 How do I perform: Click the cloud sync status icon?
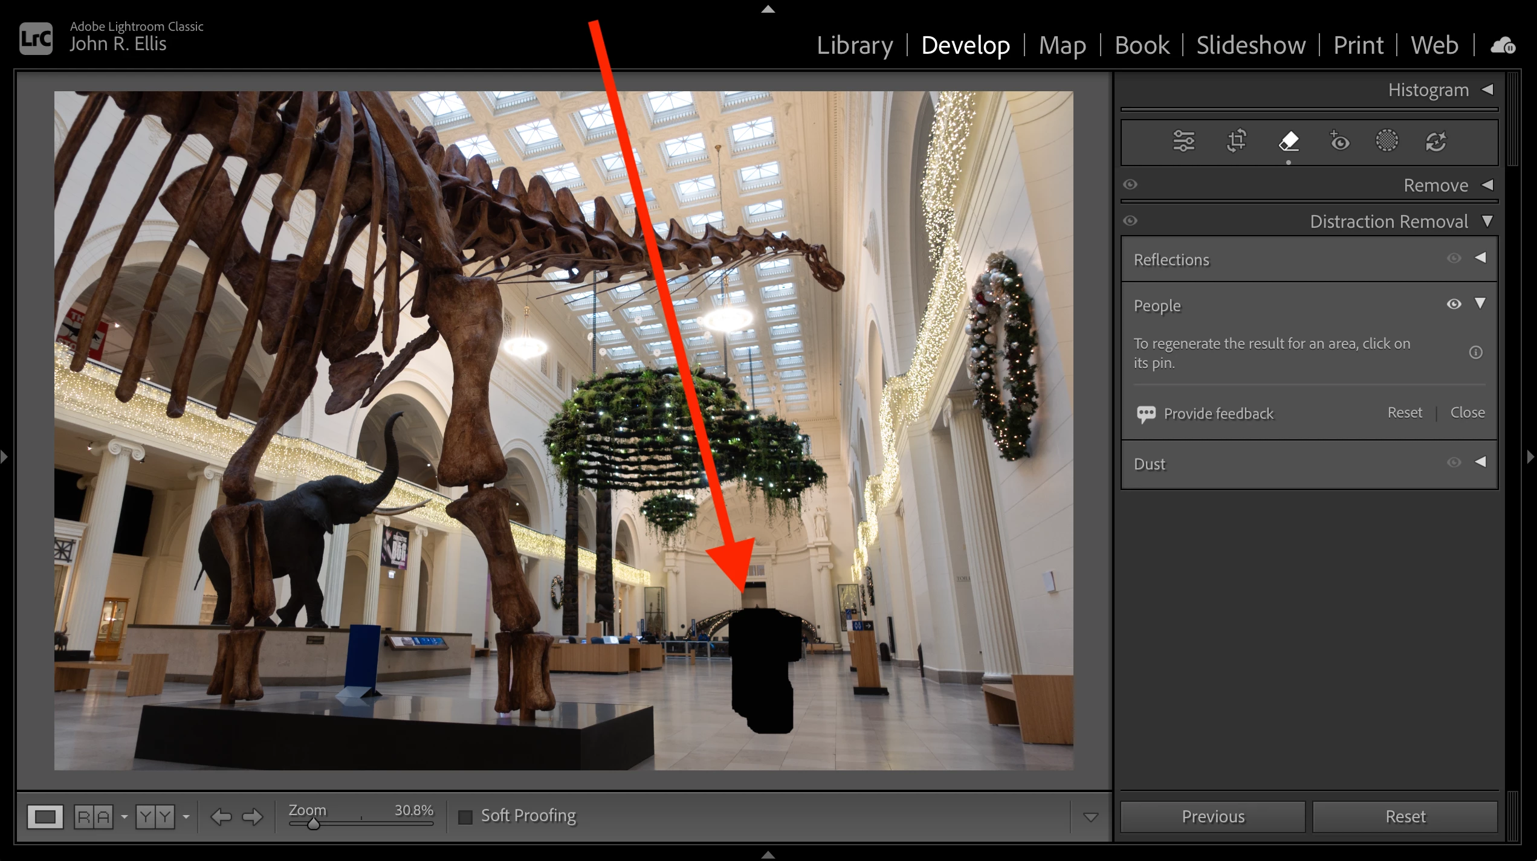coord(1503,46)
